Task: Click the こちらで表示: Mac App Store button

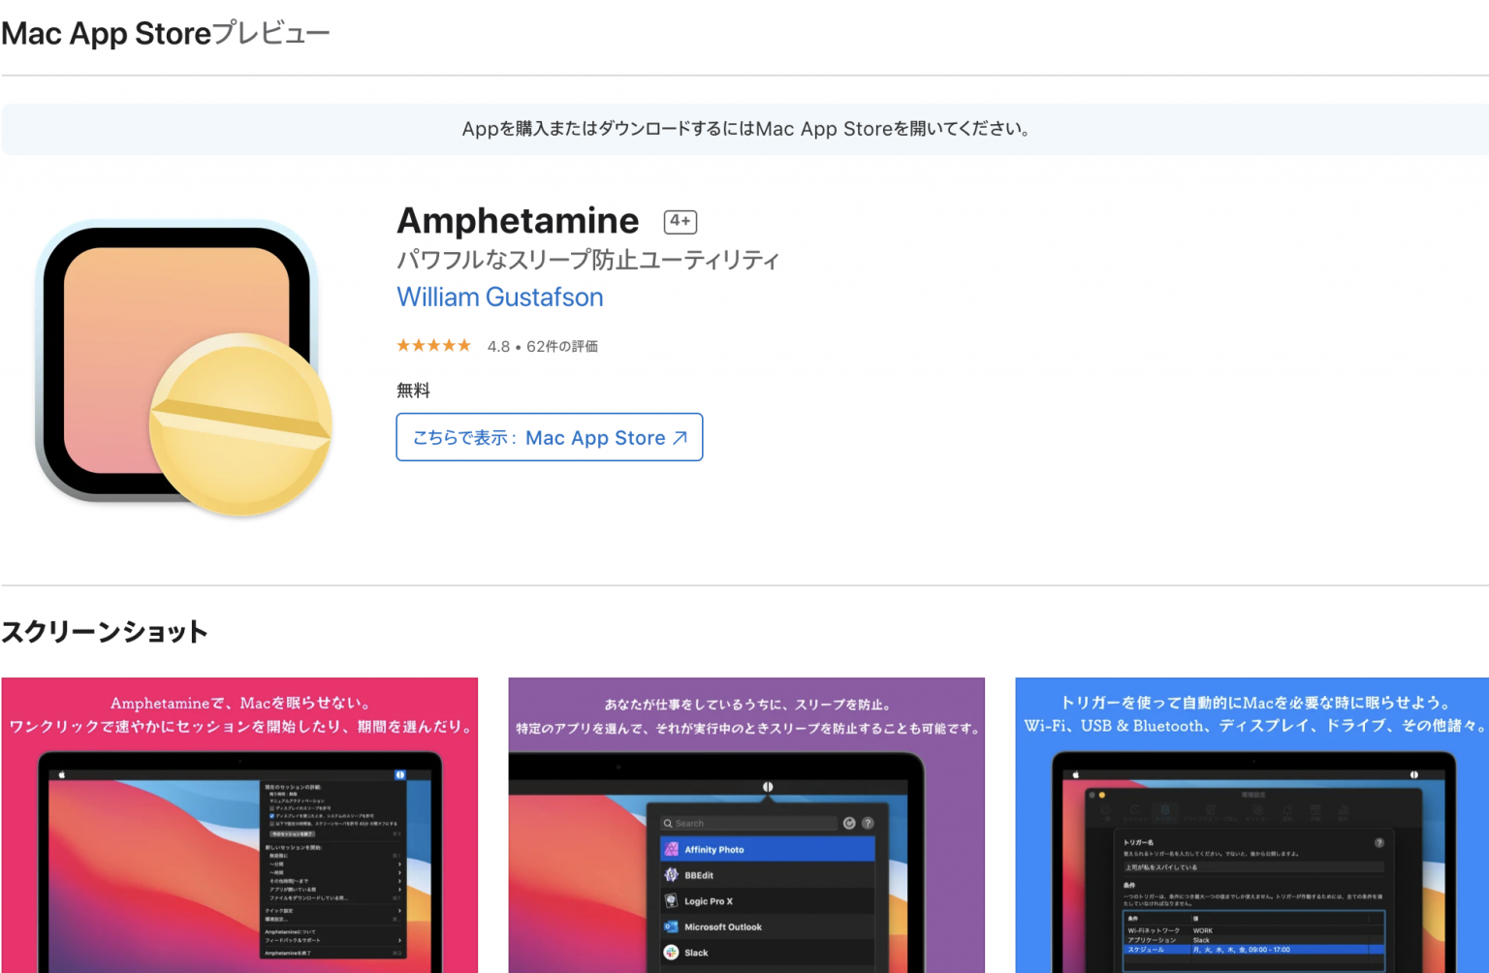Action: pos(549,437)
